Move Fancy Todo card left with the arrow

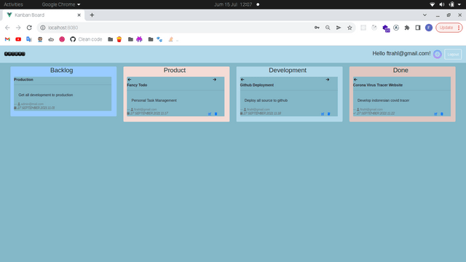point(130,79)
